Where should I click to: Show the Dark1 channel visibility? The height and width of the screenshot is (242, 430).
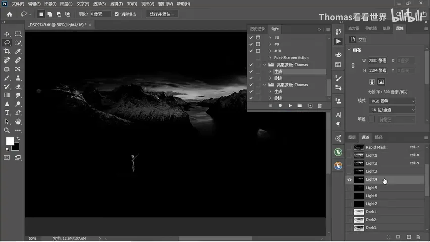click(349, 212)
